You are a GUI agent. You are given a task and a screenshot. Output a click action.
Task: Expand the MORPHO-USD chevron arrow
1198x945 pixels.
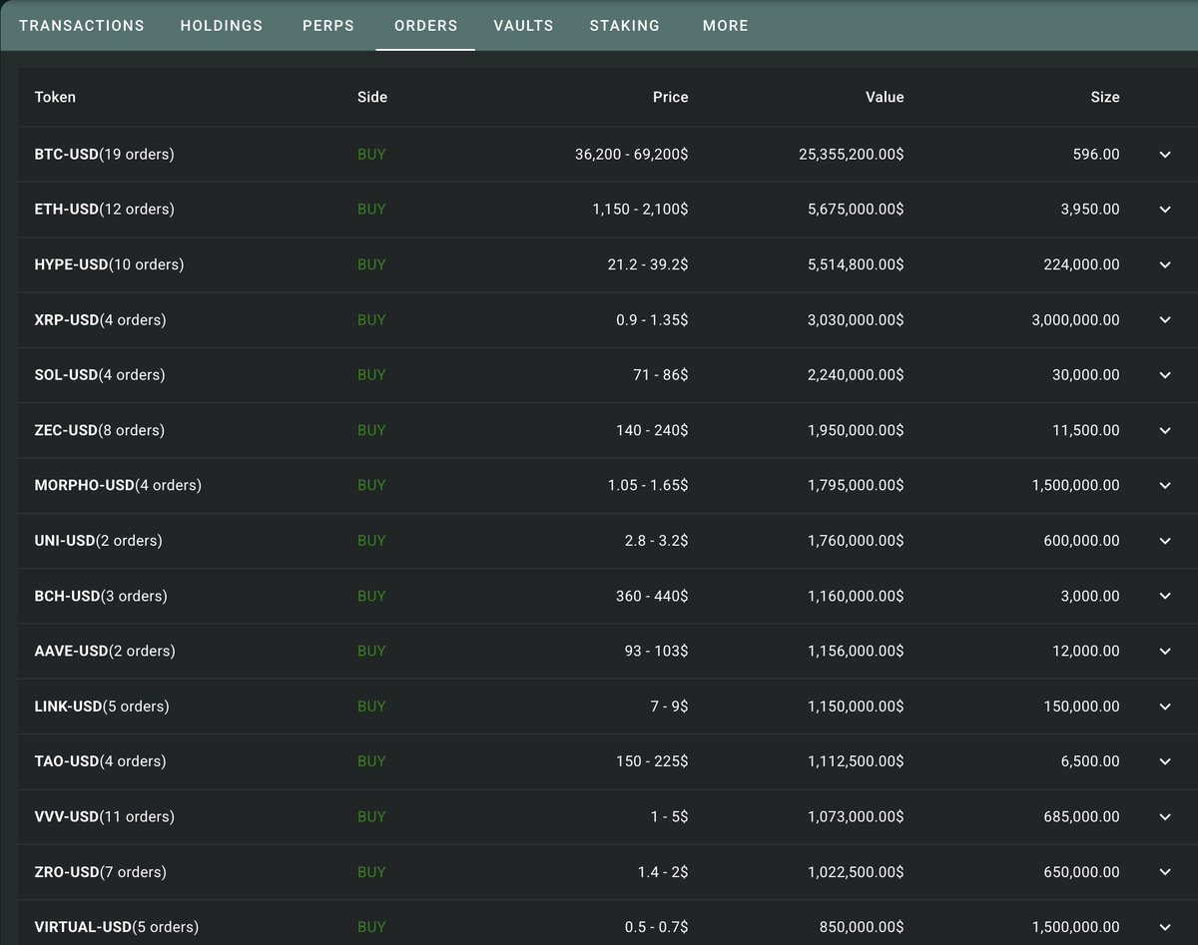1164,486
